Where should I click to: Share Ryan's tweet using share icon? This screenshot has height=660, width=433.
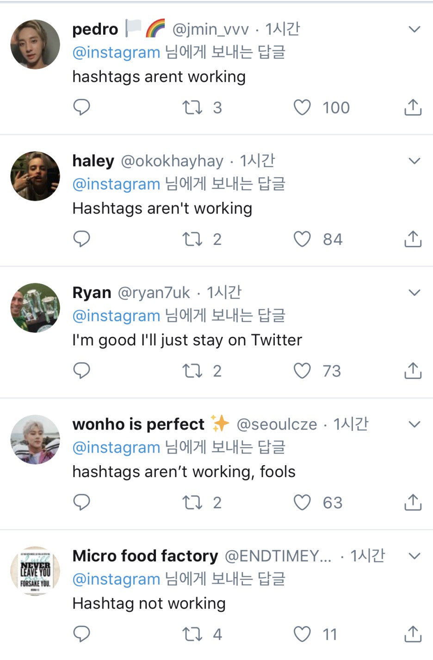pos(413,371)
